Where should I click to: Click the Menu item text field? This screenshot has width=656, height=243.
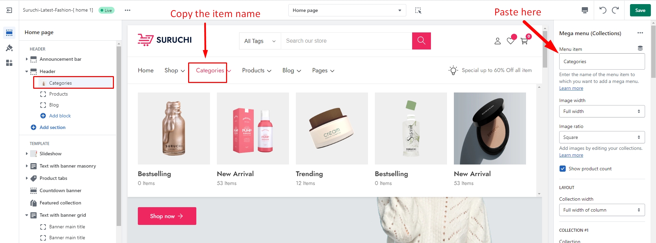click(602, 61)
